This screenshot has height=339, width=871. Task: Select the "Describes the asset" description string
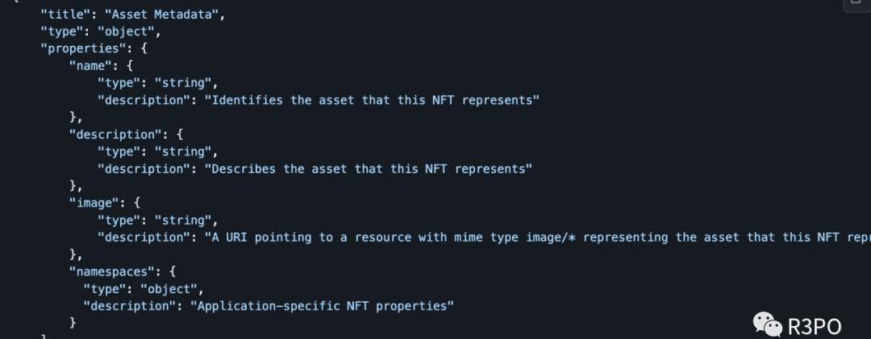click(x=368, y=168)
